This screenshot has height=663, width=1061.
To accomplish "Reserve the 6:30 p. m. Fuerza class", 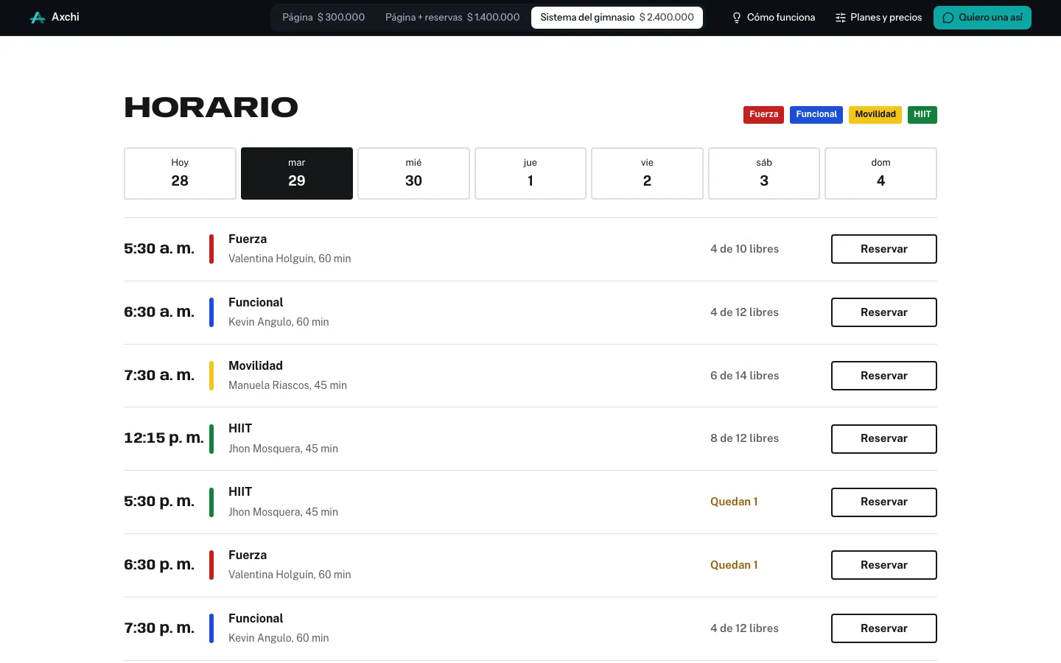I will [x=884, y=565].
